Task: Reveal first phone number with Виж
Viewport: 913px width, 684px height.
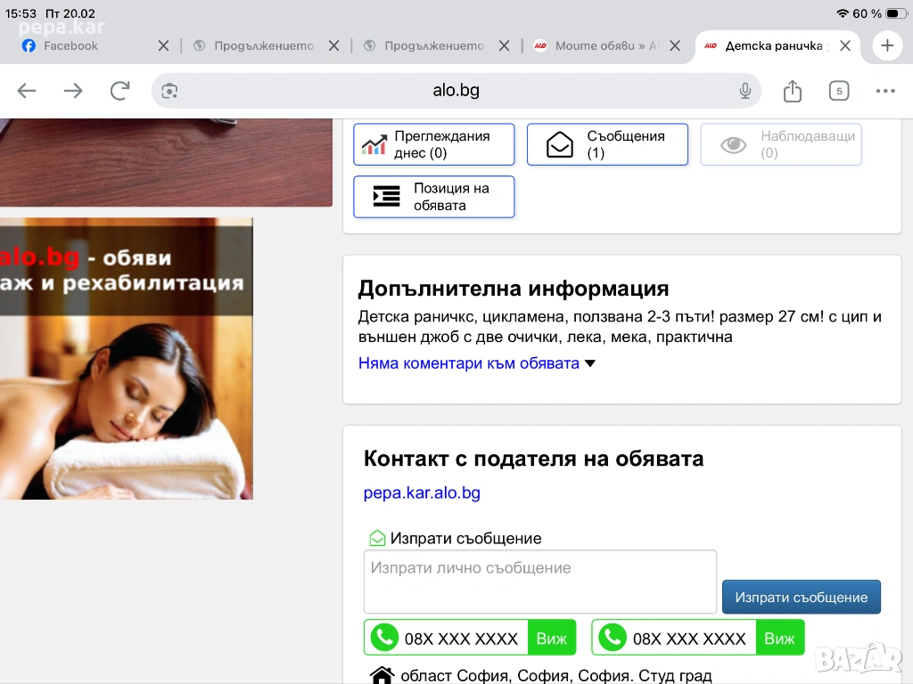Action: (552, 638)
